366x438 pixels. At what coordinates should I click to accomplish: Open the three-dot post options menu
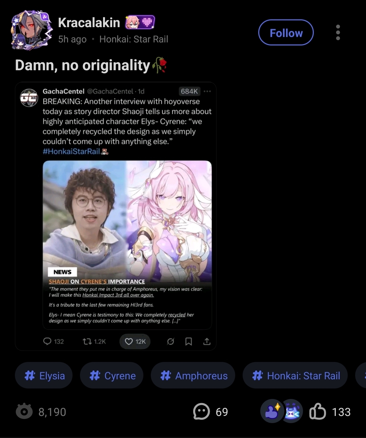point(338,33)
